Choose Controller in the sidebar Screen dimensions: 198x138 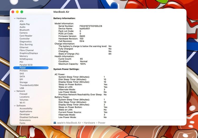[x=25, y=39]
